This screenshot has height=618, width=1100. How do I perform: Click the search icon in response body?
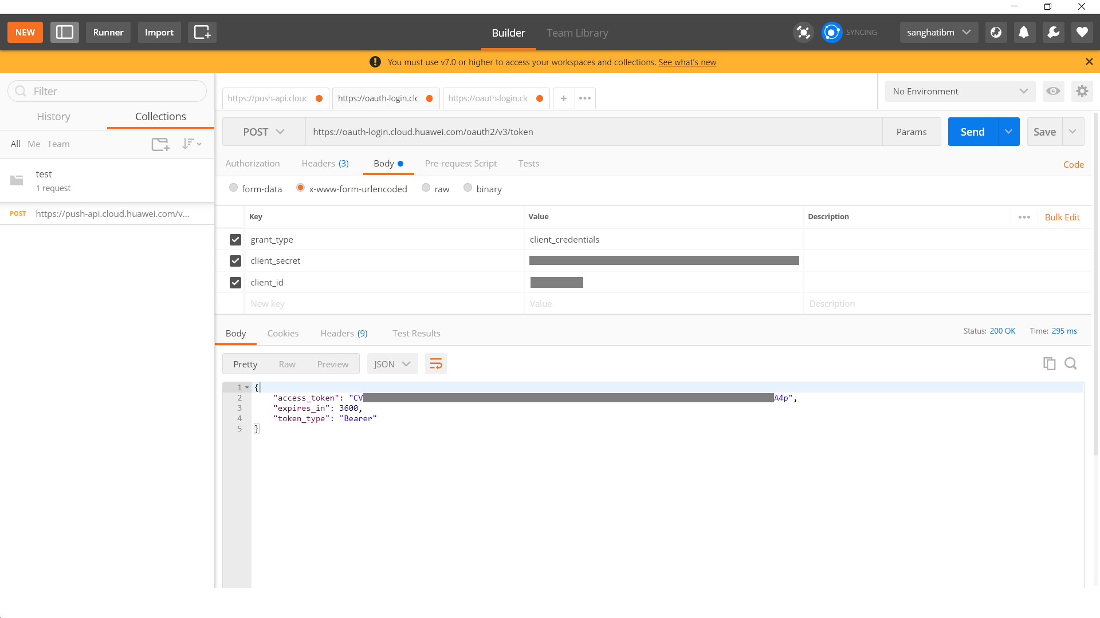[1071, 363]
